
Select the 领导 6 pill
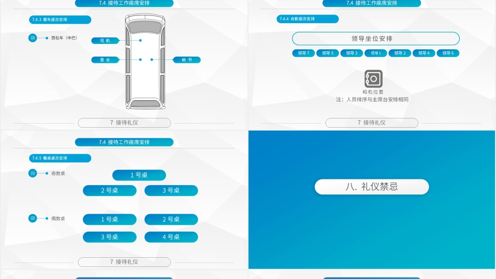[448, 53]
